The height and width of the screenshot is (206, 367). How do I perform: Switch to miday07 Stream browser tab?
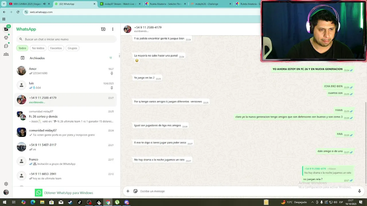(x=120, y=4)
